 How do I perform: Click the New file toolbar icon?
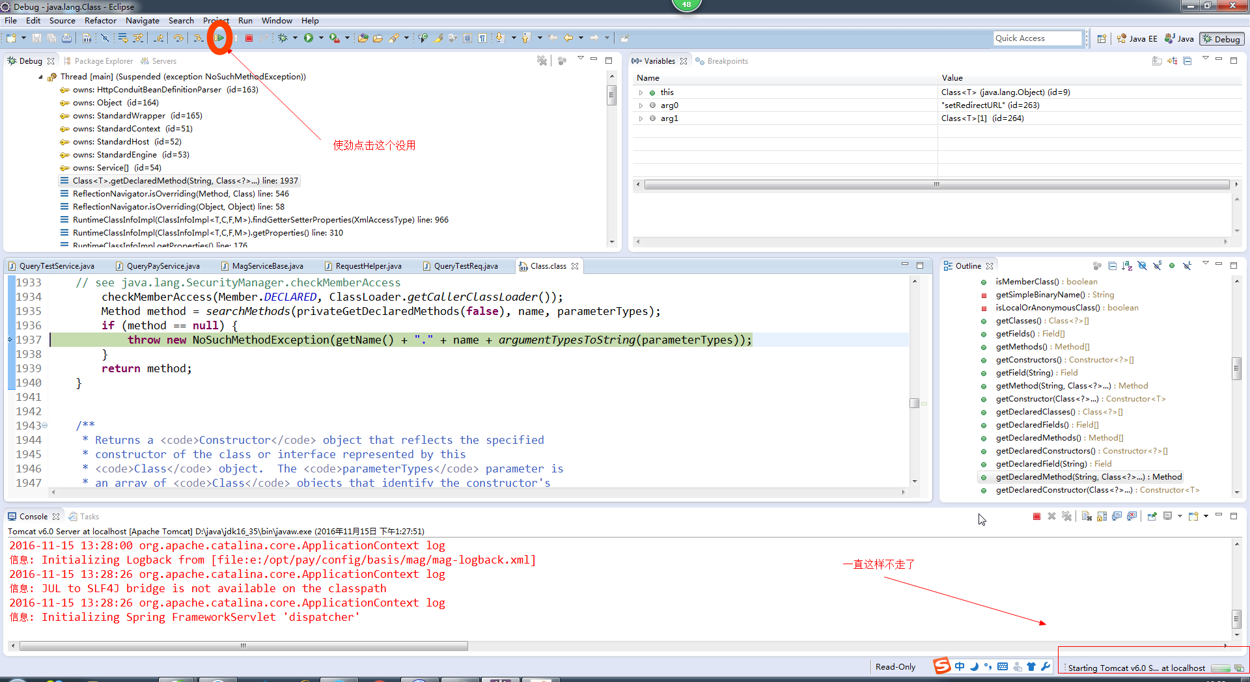(12, 38)
